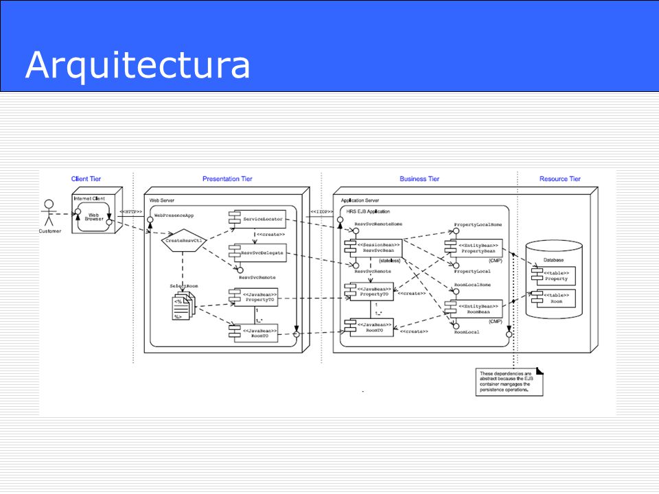Click the Property table component in Database
The width and height of the screenshot is (659, 494).
[553, 276]
